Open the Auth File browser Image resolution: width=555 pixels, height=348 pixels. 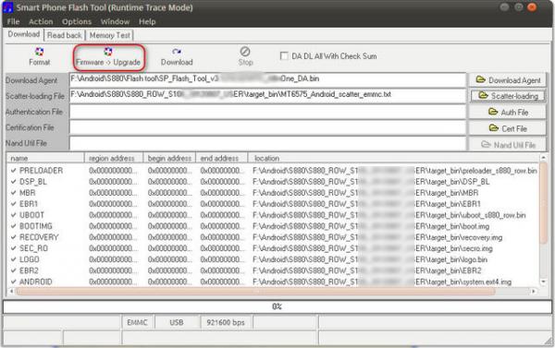coord(508,113)
